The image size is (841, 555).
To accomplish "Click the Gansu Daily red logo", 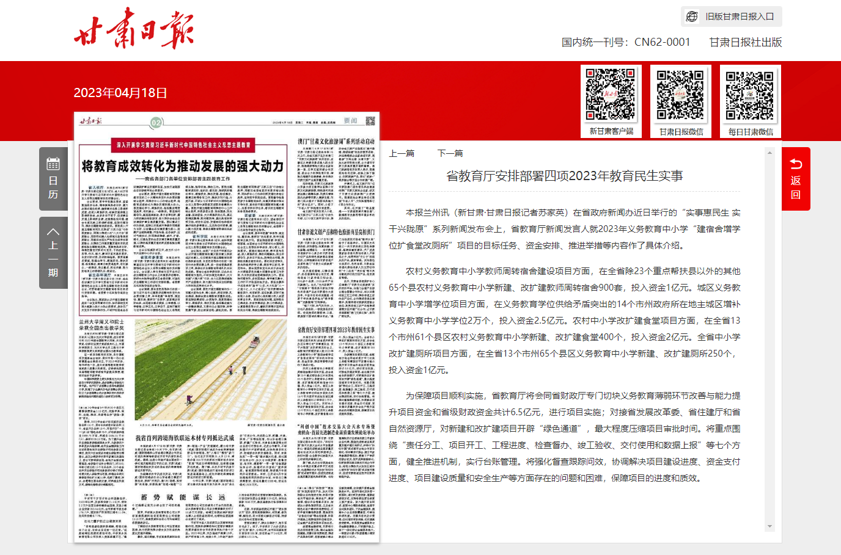I will [x=133, y=29].
